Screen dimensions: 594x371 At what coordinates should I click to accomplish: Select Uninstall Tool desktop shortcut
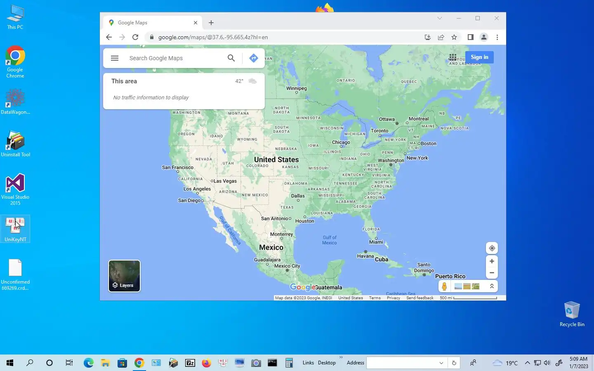tap(15, 144)
